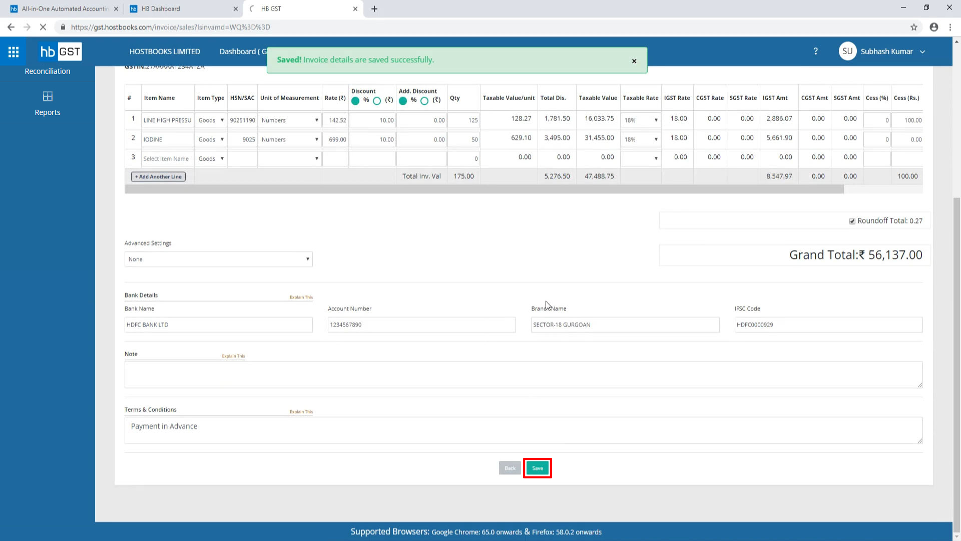
Task: Open the Reports sidebar icon
Action: (x=48, y=96)
